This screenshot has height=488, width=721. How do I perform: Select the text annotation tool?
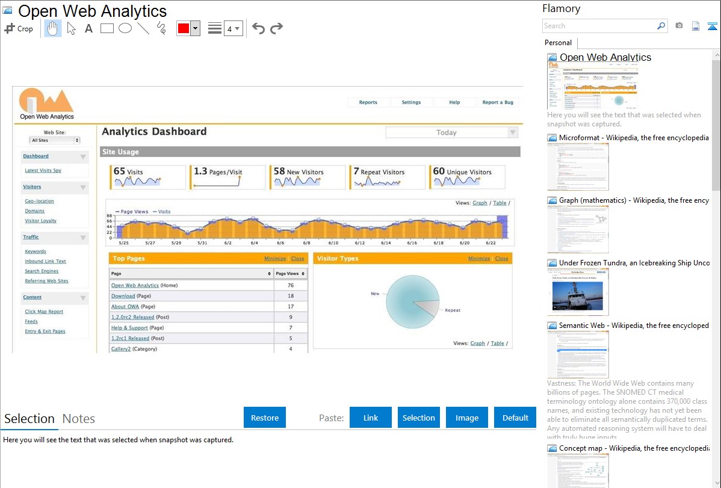pyautogui.click(x=88, y=28)
